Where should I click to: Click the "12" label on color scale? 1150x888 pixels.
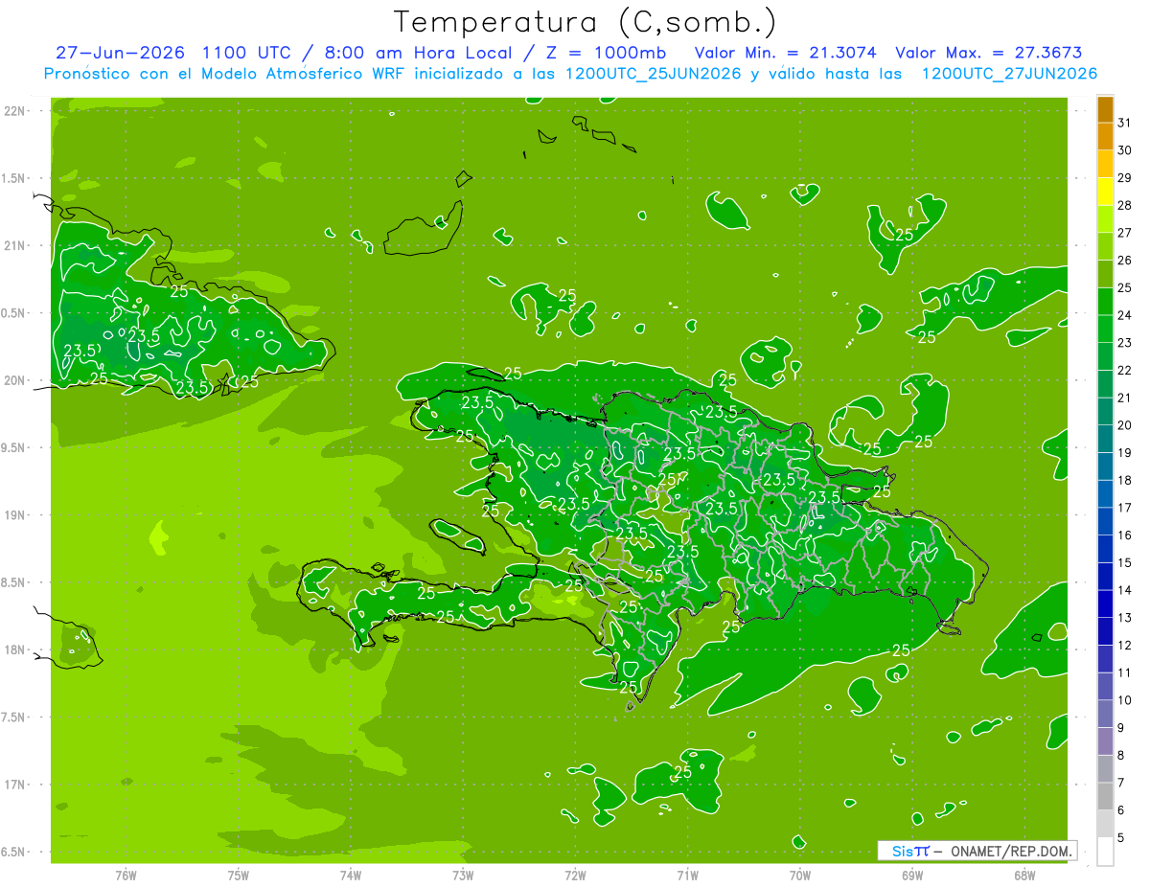point(1124,646)
